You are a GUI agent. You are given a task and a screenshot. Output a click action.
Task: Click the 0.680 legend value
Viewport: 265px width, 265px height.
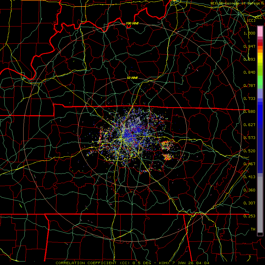[249, 112]
